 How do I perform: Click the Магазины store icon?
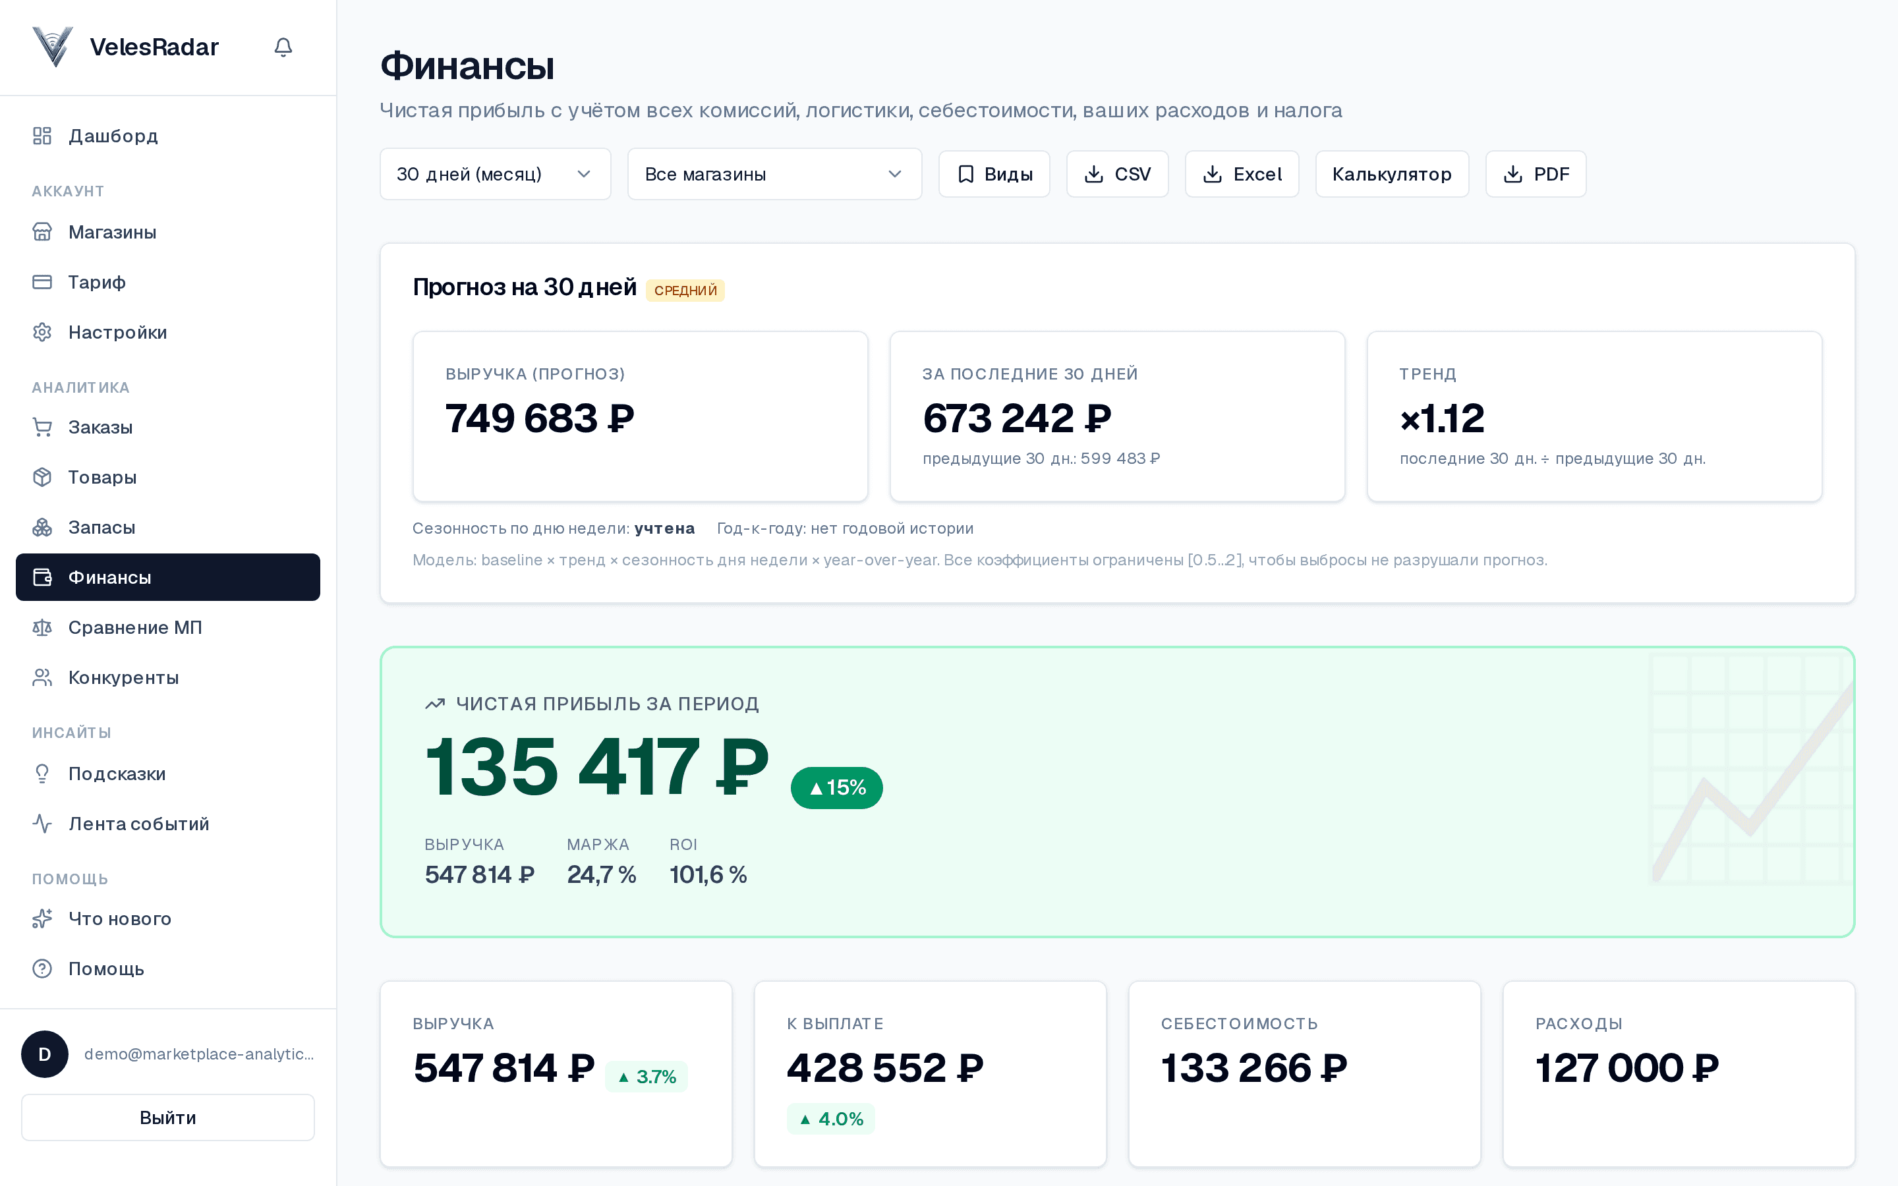(42, 232)
